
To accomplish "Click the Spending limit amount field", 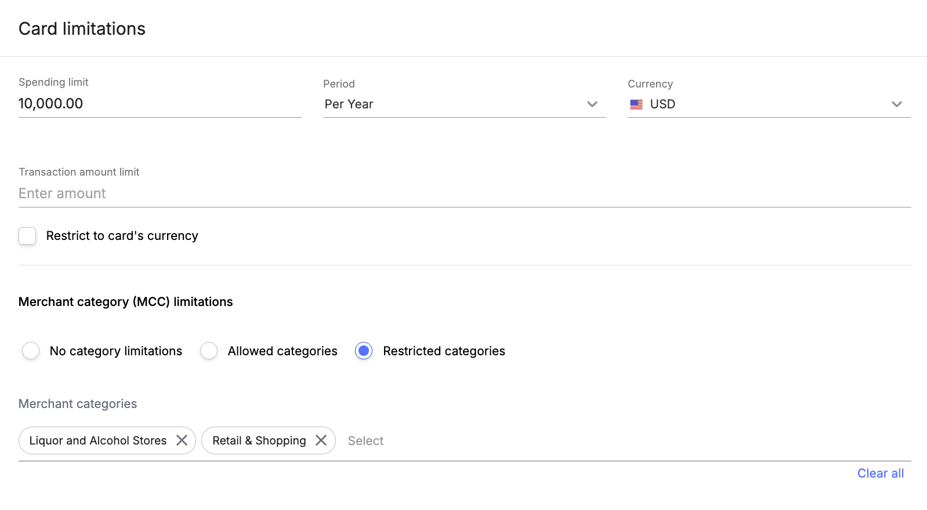I will (160, 104).
